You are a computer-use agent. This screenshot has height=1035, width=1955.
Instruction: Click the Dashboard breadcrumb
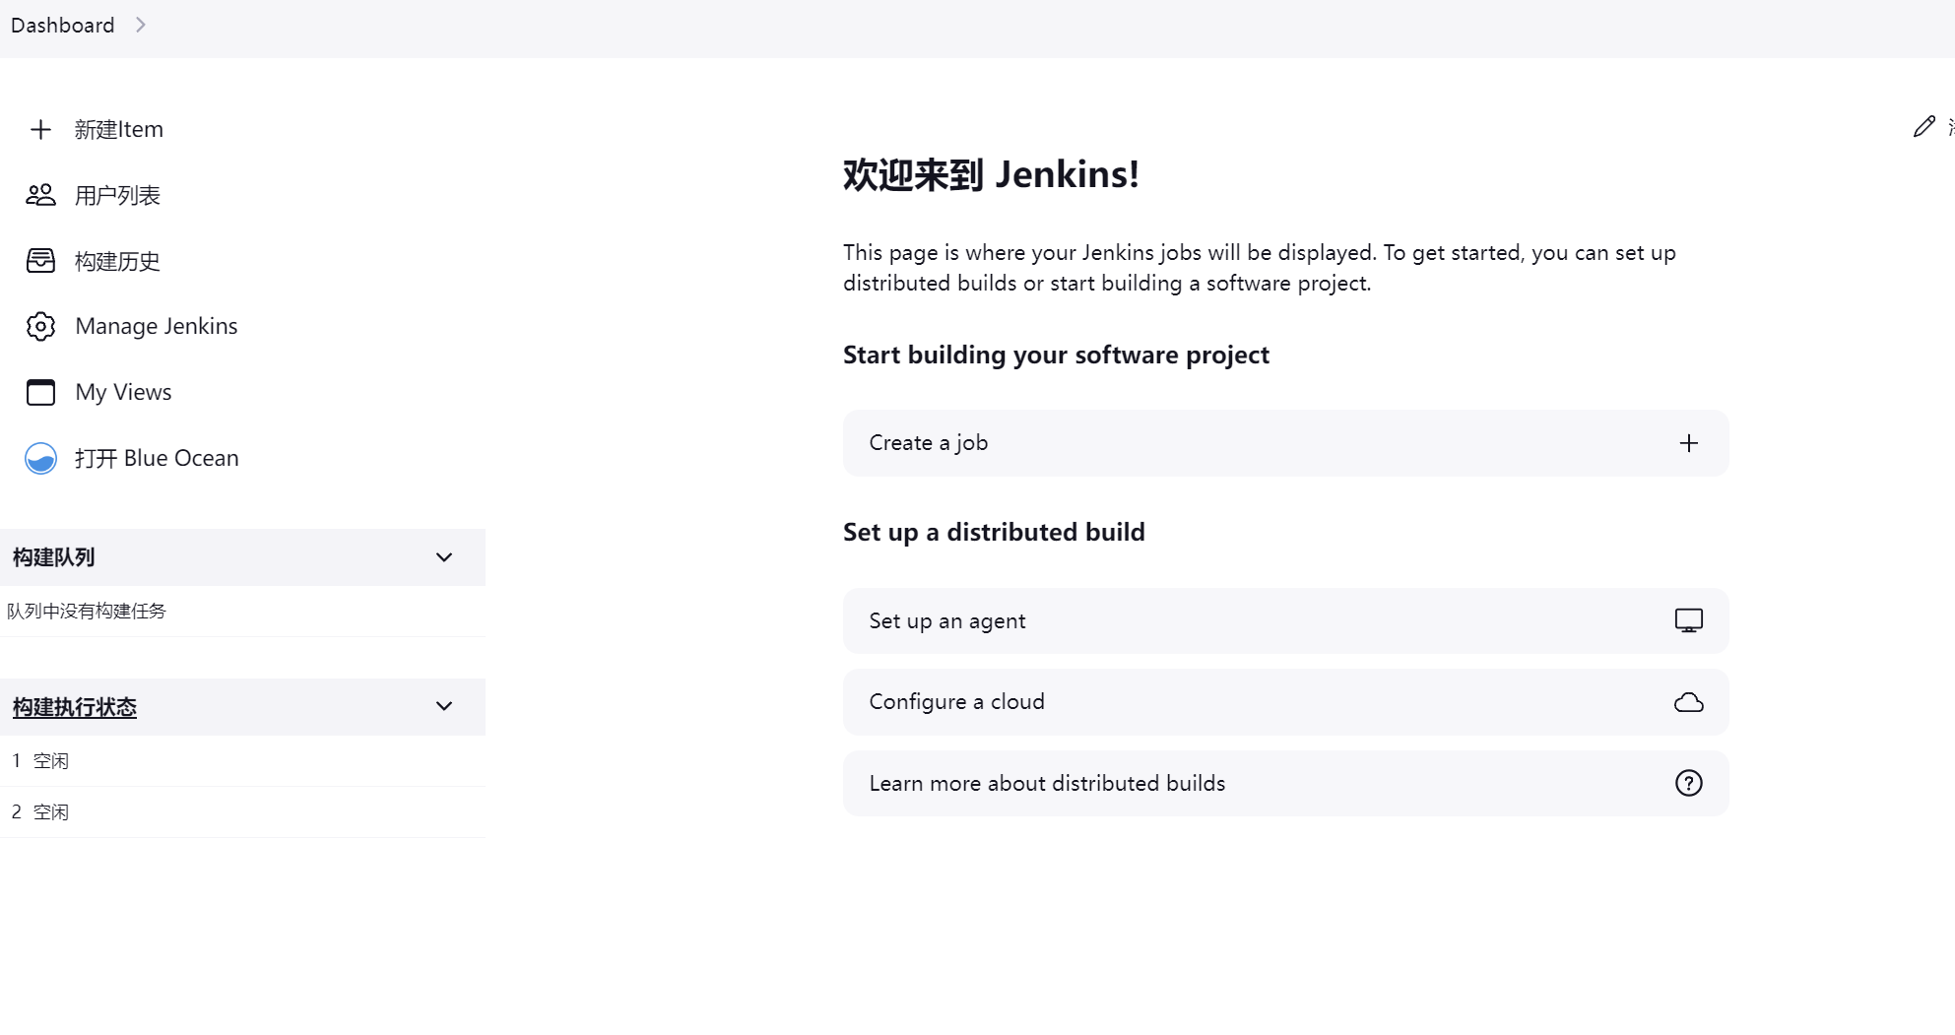[62, 25]
